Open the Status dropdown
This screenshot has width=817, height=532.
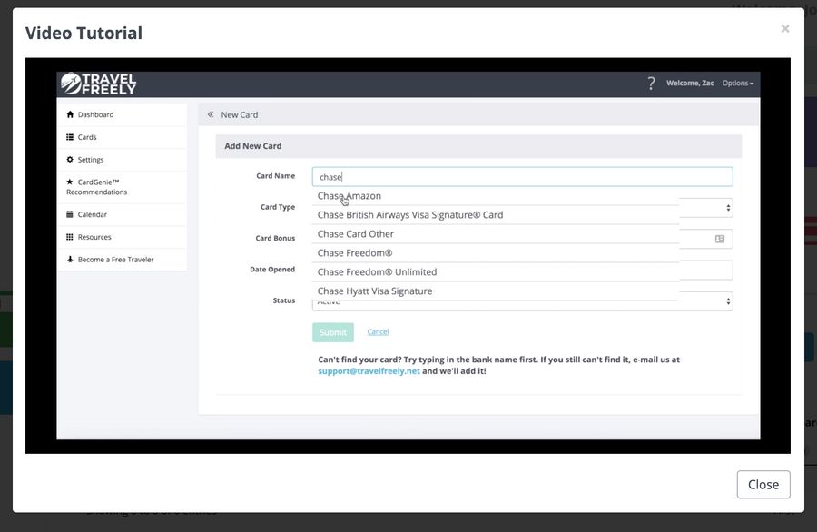522,303
